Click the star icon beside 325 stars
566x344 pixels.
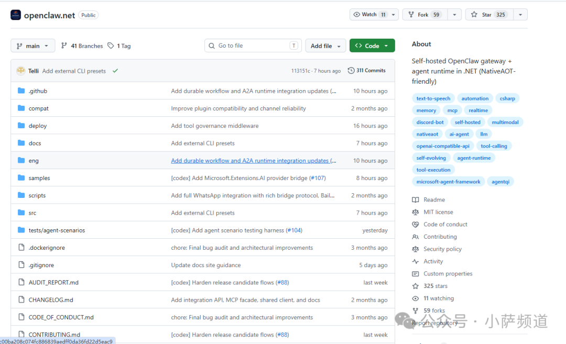[416, 286]
